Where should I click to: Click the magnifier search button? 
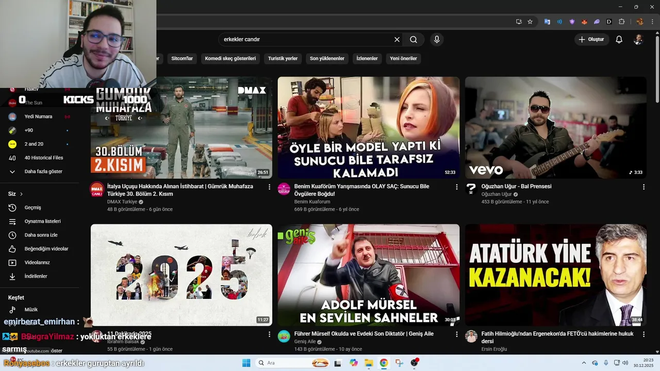click(x=414, y=40)
